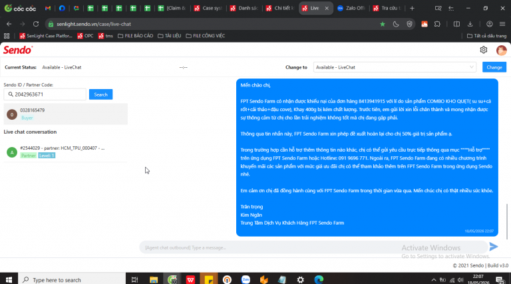
Task: Click the bookmark star in address bar
Action: point(383,24)
